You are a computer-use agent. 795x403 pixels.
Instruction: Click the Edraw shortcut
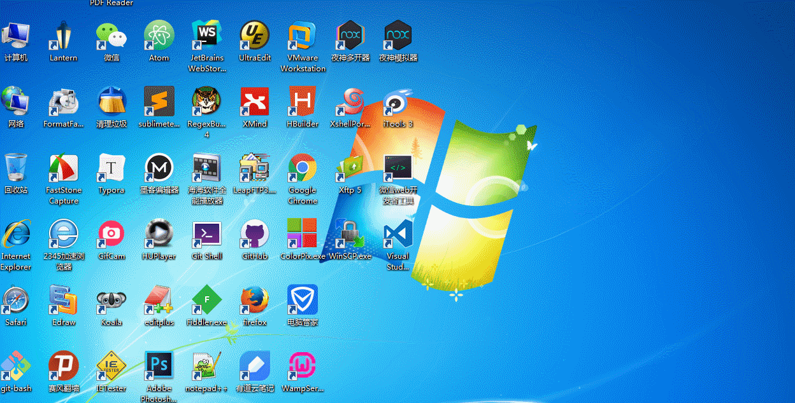[64, 300]
